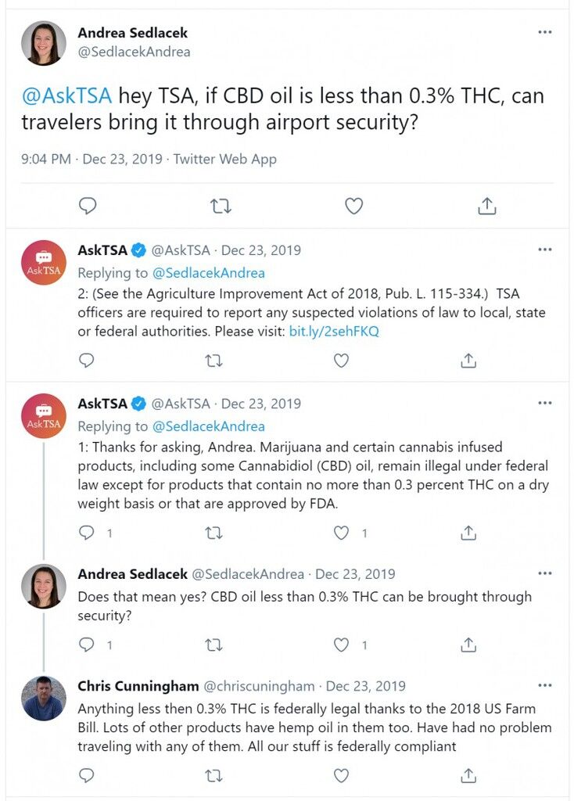
Task: Open the Dec 23, 2019 timestamp of main tweet
Action: 123,159
